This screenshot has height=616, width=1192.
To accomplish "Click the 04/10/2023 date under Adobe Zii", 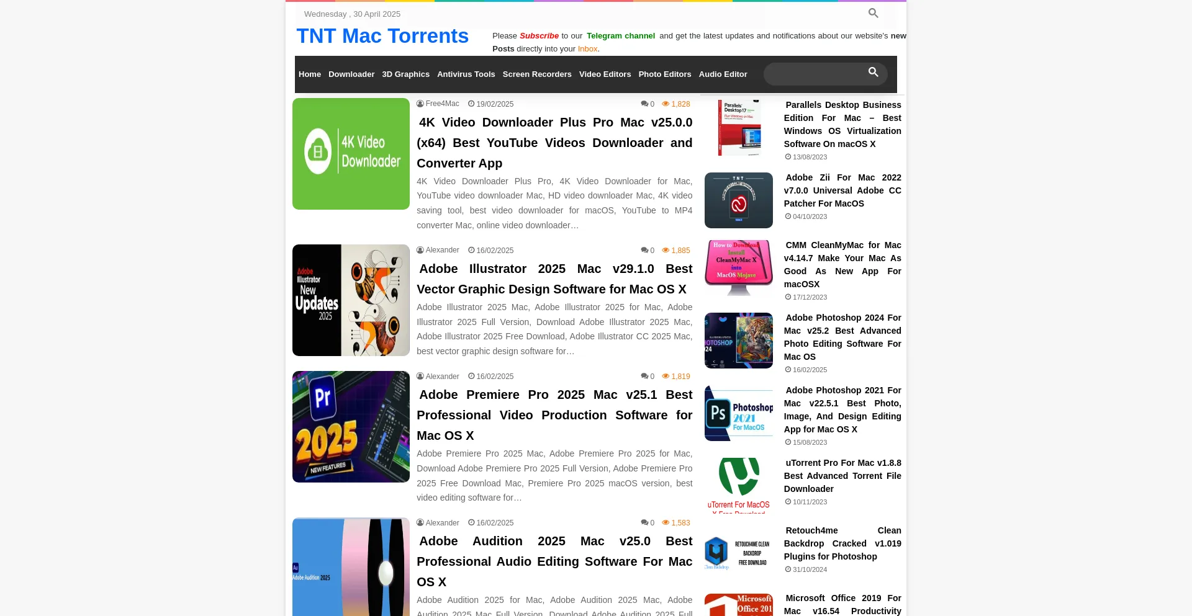I will [x=810, y=216].
